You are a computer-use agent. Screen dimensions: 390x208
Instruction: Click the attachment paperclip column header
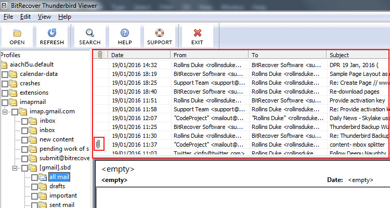[100, 55]
